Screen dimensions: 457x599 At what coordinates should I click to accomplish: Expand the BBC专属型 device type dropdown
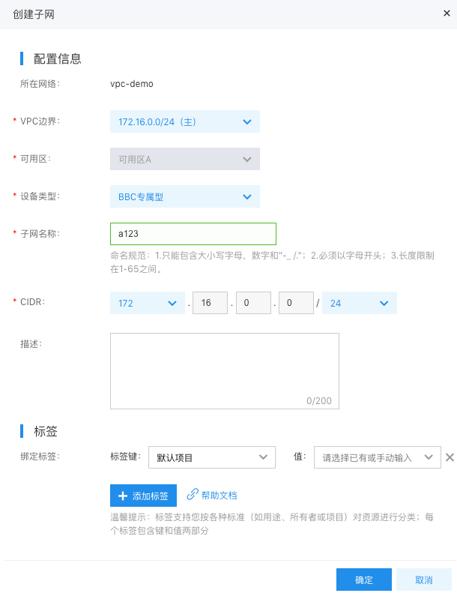point(185,196)
